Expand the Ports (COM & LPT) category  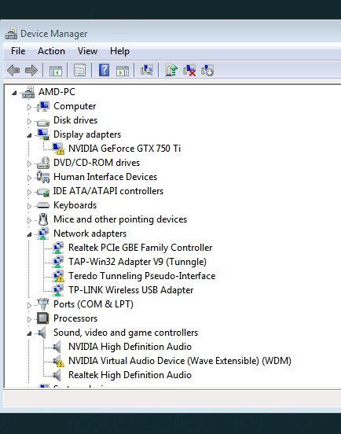click(29, 305)
